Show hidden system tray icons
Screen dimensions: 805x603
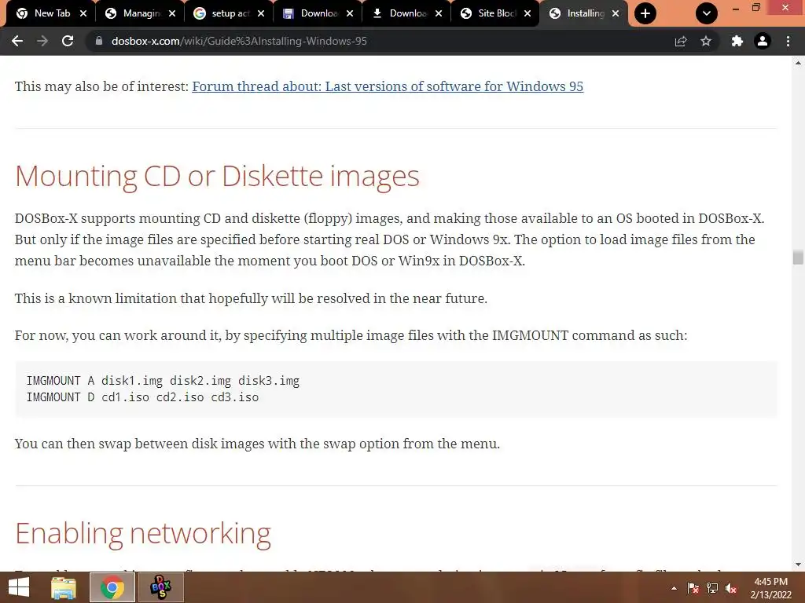tap(674, 588)
